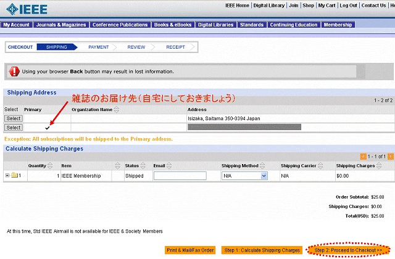Sort the Shipping Carrier column
The width and height of the screenshot is (395, 259).
click(320, 166)
